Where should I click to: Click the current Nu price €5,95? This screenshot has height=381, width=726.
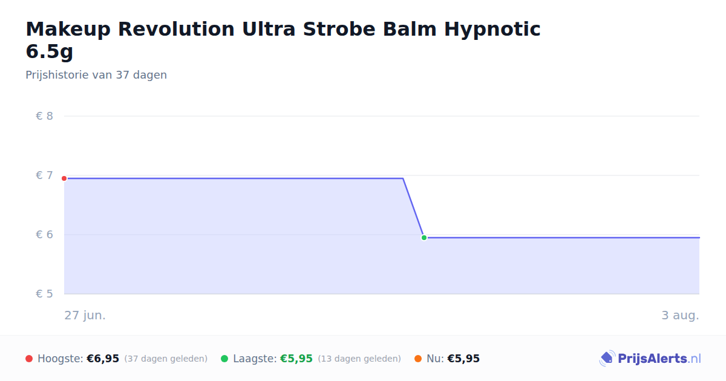point(463,359)
